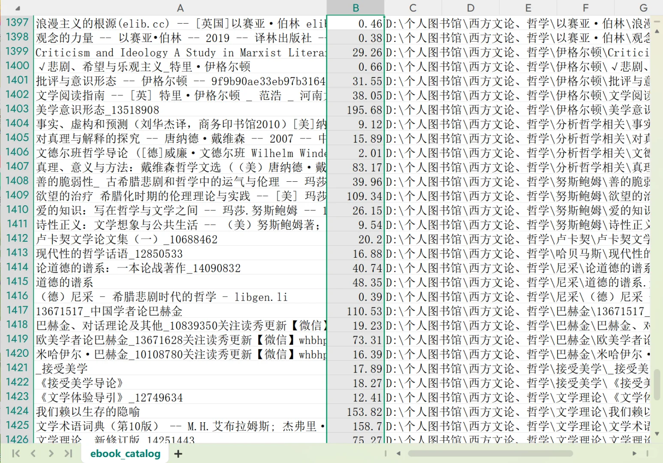663x463 pixels.
Task: Select cell 《文学体验导引》_12749634
Action: pyautogui.click(x=180, y=397)
